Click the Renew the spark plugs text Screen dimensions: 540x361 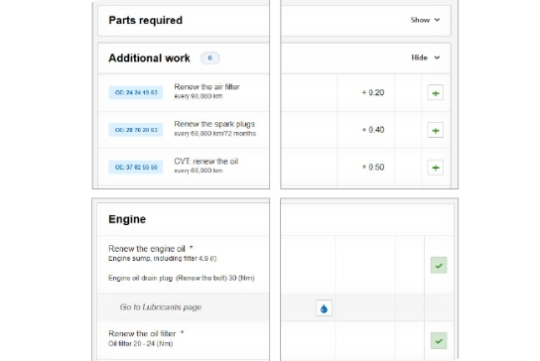tap(214, 124)
